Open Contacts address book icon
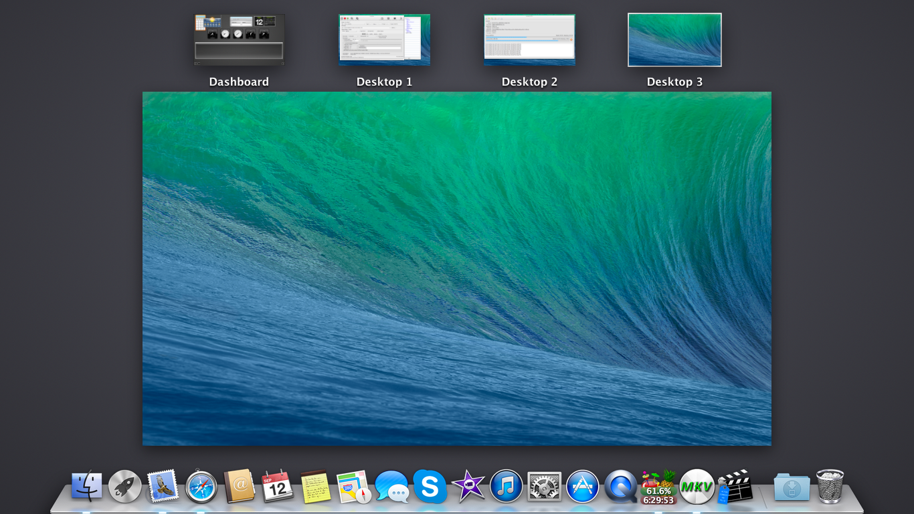Image resolution: width=914 pixels, height=514 pixels. [x=240, y=487]
